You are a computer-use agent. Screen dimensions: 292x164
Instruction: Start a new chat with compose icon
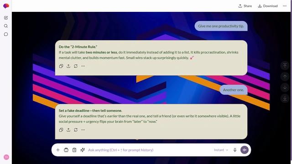[x=6, y=18]
